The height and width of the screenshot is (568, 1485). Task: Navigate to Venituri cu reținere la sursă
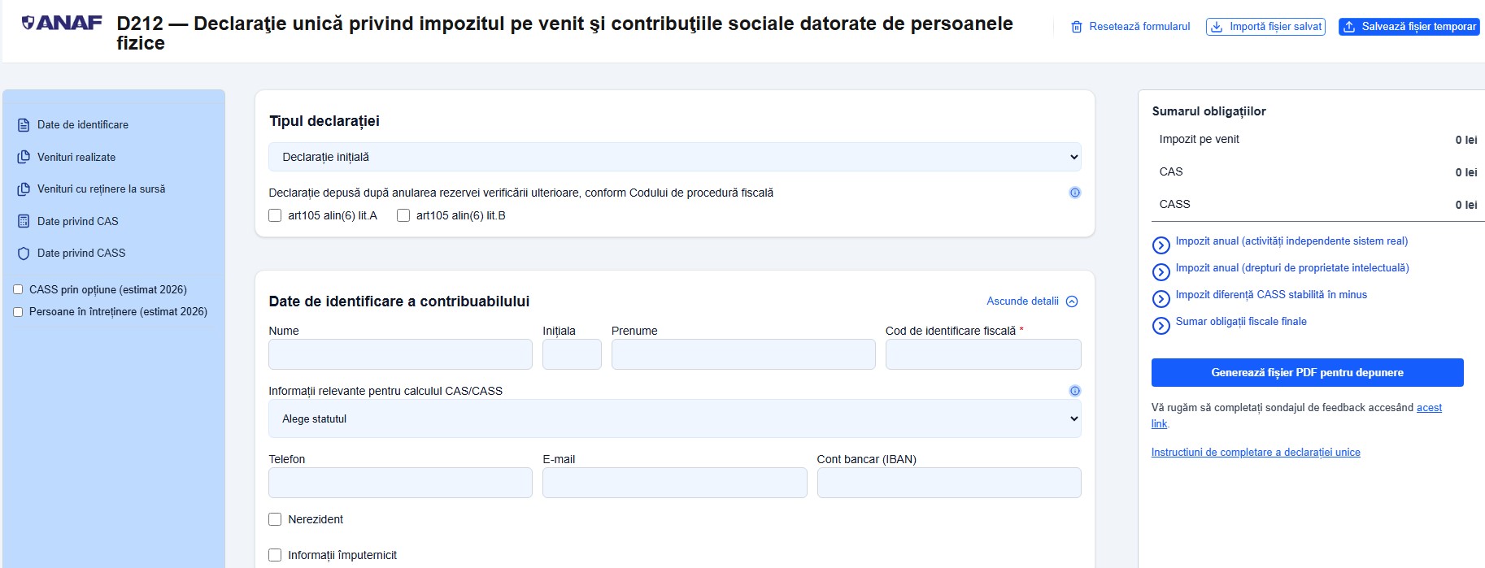pyautogui.click(x=22, y=189)
